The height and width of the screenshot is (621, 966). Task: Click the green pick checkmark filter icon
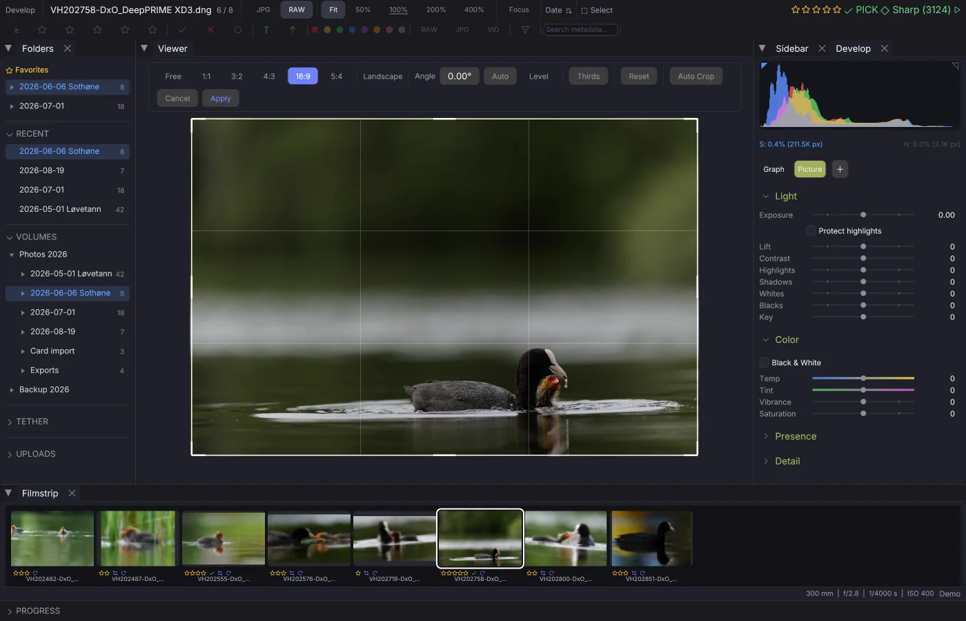(182, 30)
